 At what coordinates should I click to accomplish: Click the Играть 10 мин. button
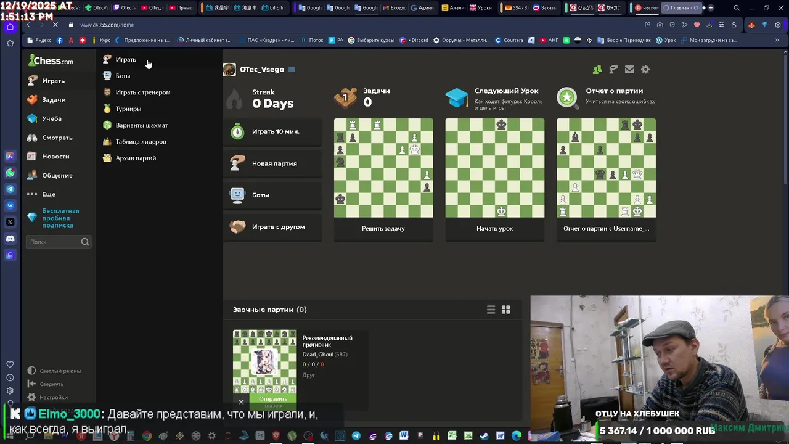pyautogui.click(x=272, y=132)
